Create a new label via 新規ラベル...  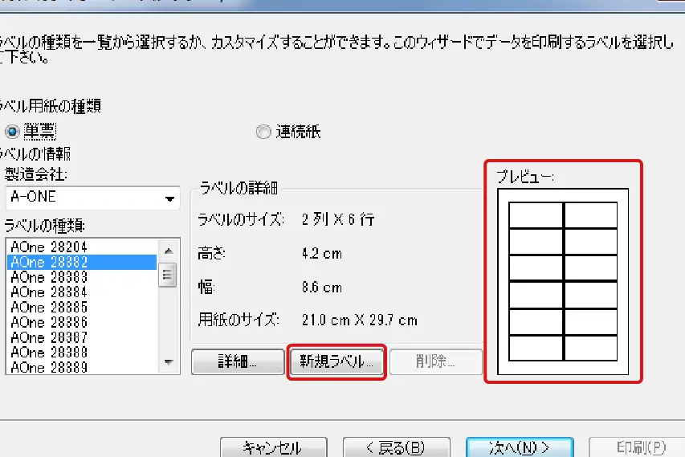(x=336, y=361)
